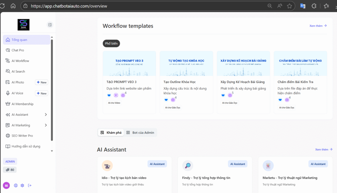Viewport: 337px width, 193px height.
Task: Go to AI Search in sidebar
Action: click(x=18, y=71)
